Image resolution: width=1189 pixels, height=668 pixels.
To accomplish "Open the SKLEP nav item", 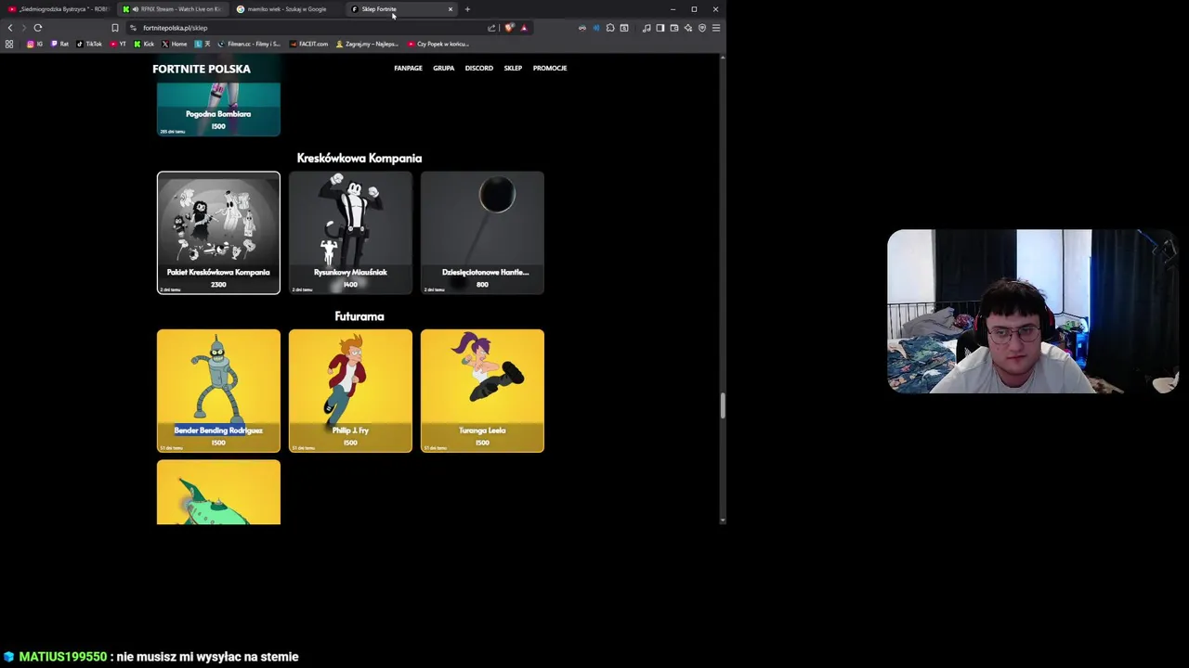I will point(513,68).
